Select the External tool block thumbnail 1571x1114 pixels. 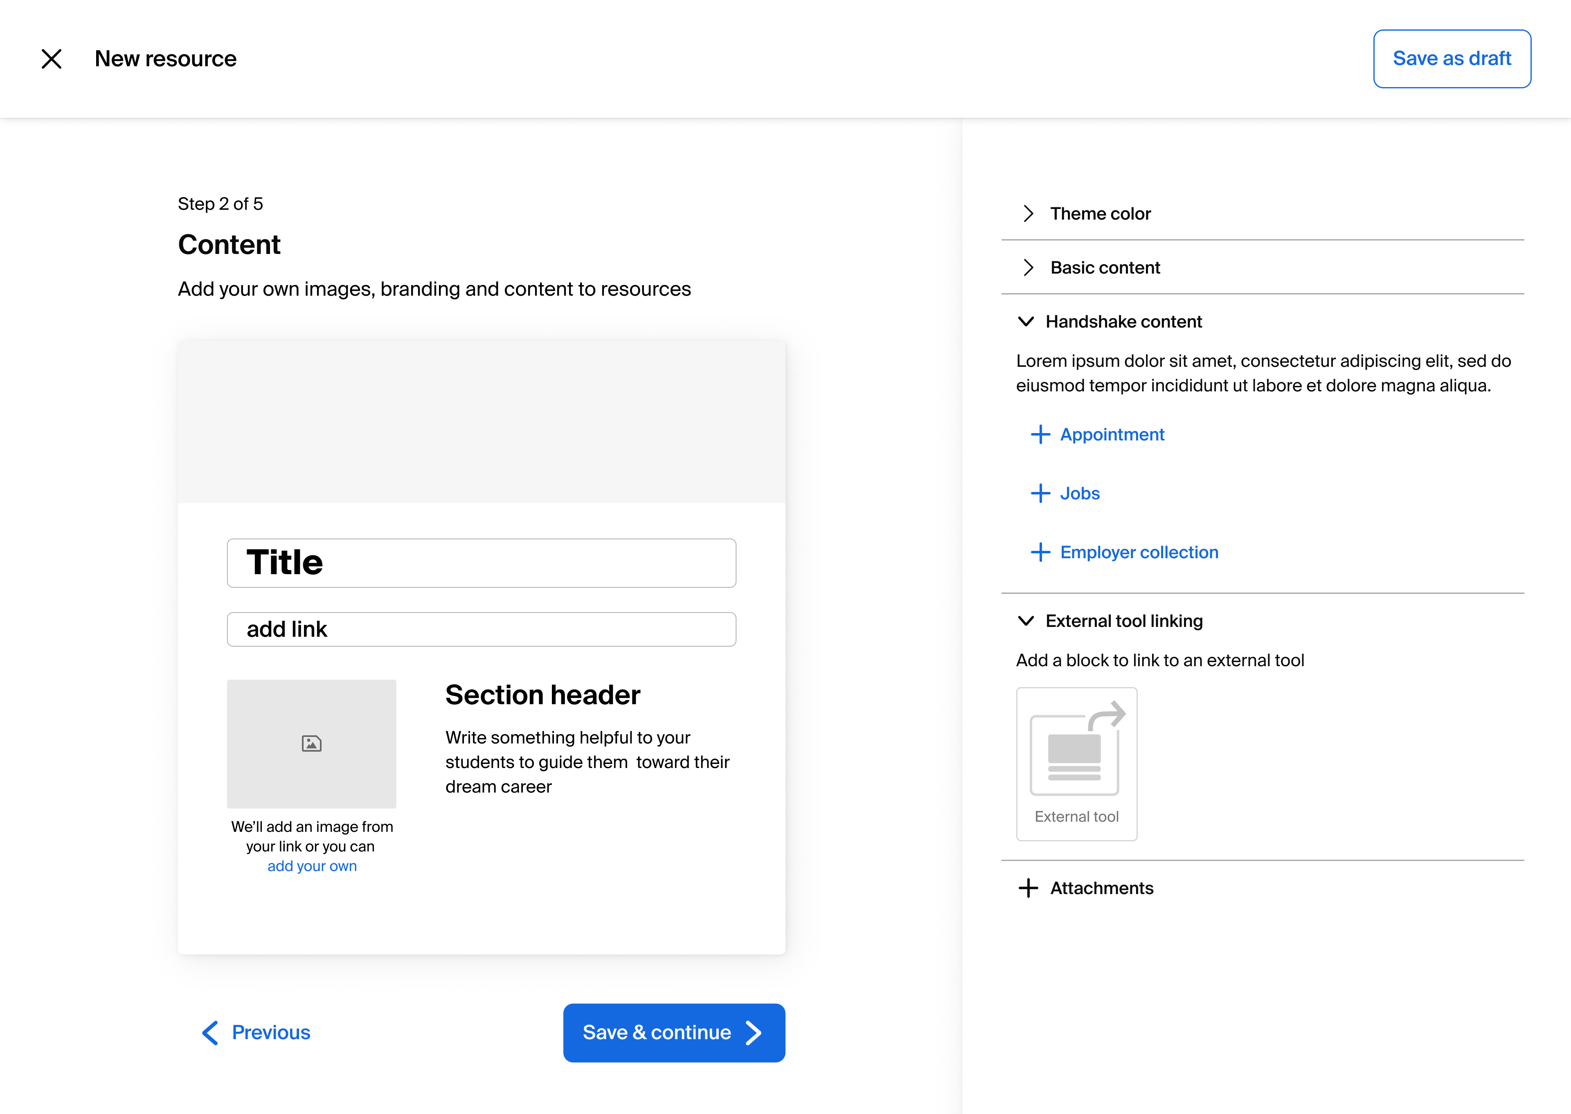click(x=1076, y=763)
